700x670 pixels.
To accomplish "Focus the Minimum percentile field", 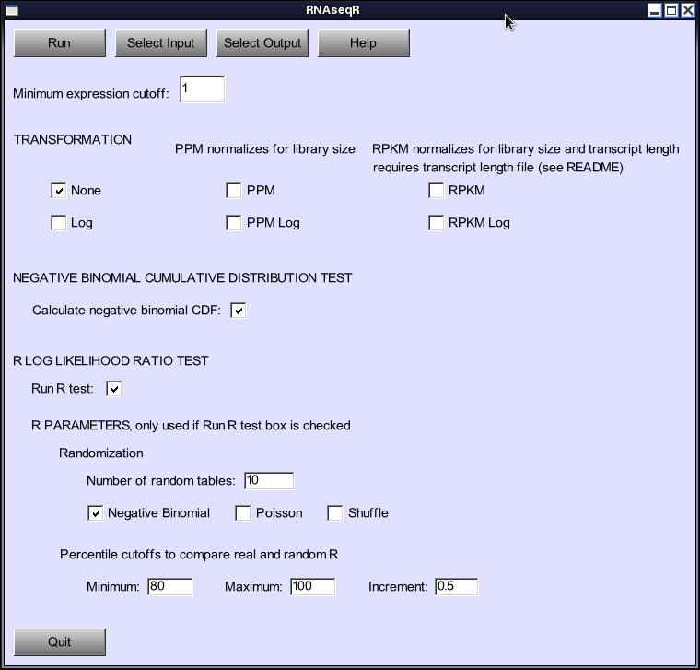I will click(x=170, y=587).
